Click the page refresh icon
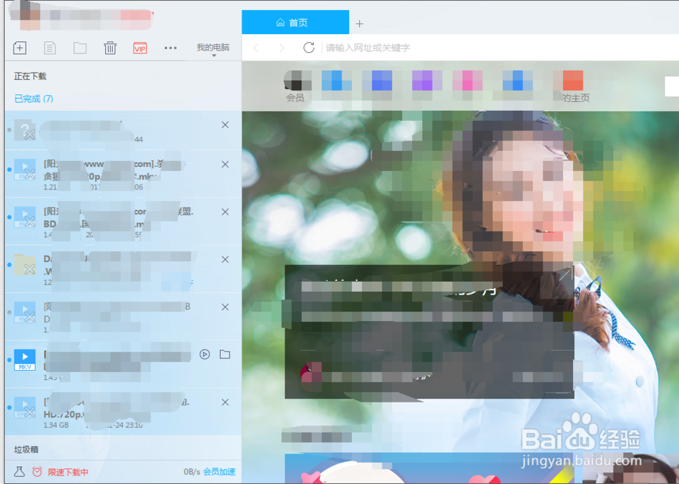Image resolution: width=679 pixels, height=484 pixels. click(x=309, y=48)
